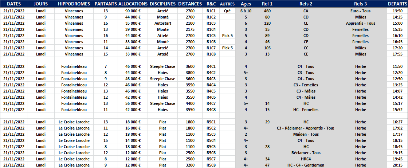This screenshot has height=168, width=408.
Task: Select the C3 - Femelles cell
Action: tap(306, 85)
